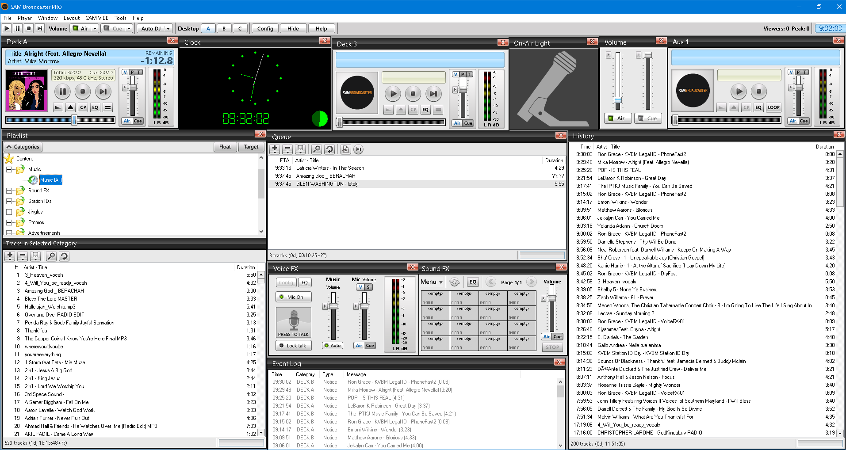Toggle Cue output on Deck A
The width and height of the screenshot is (846, 450).
coord(138,121)
